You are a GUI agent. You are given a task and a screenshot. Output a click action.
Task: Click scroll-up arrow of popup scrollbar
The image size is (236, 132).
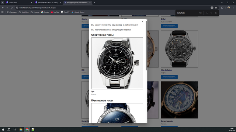[x=146, y=20]
